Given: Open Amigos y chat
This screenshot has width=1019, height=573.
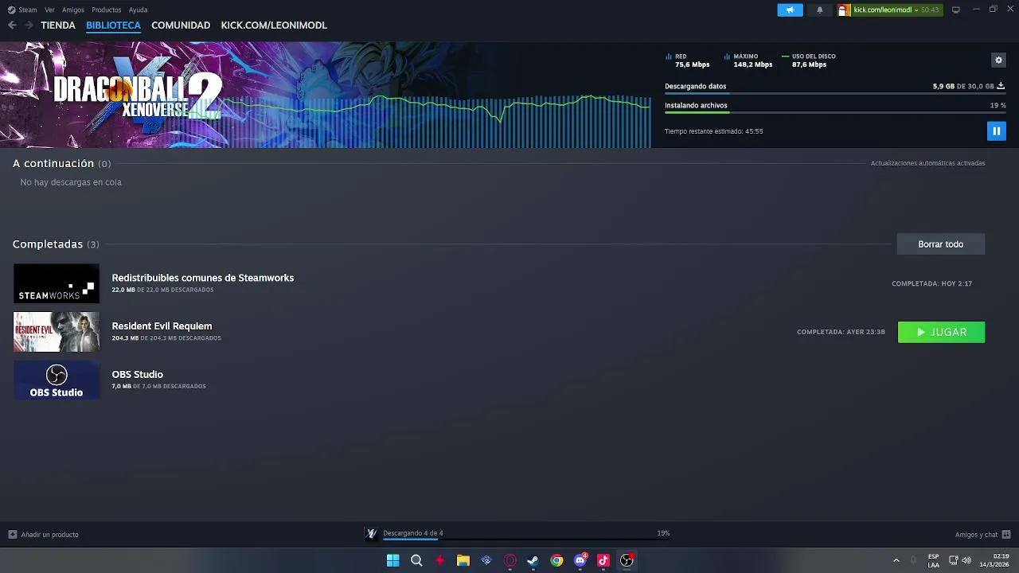Looking at the screenshot, I should 982,535.
